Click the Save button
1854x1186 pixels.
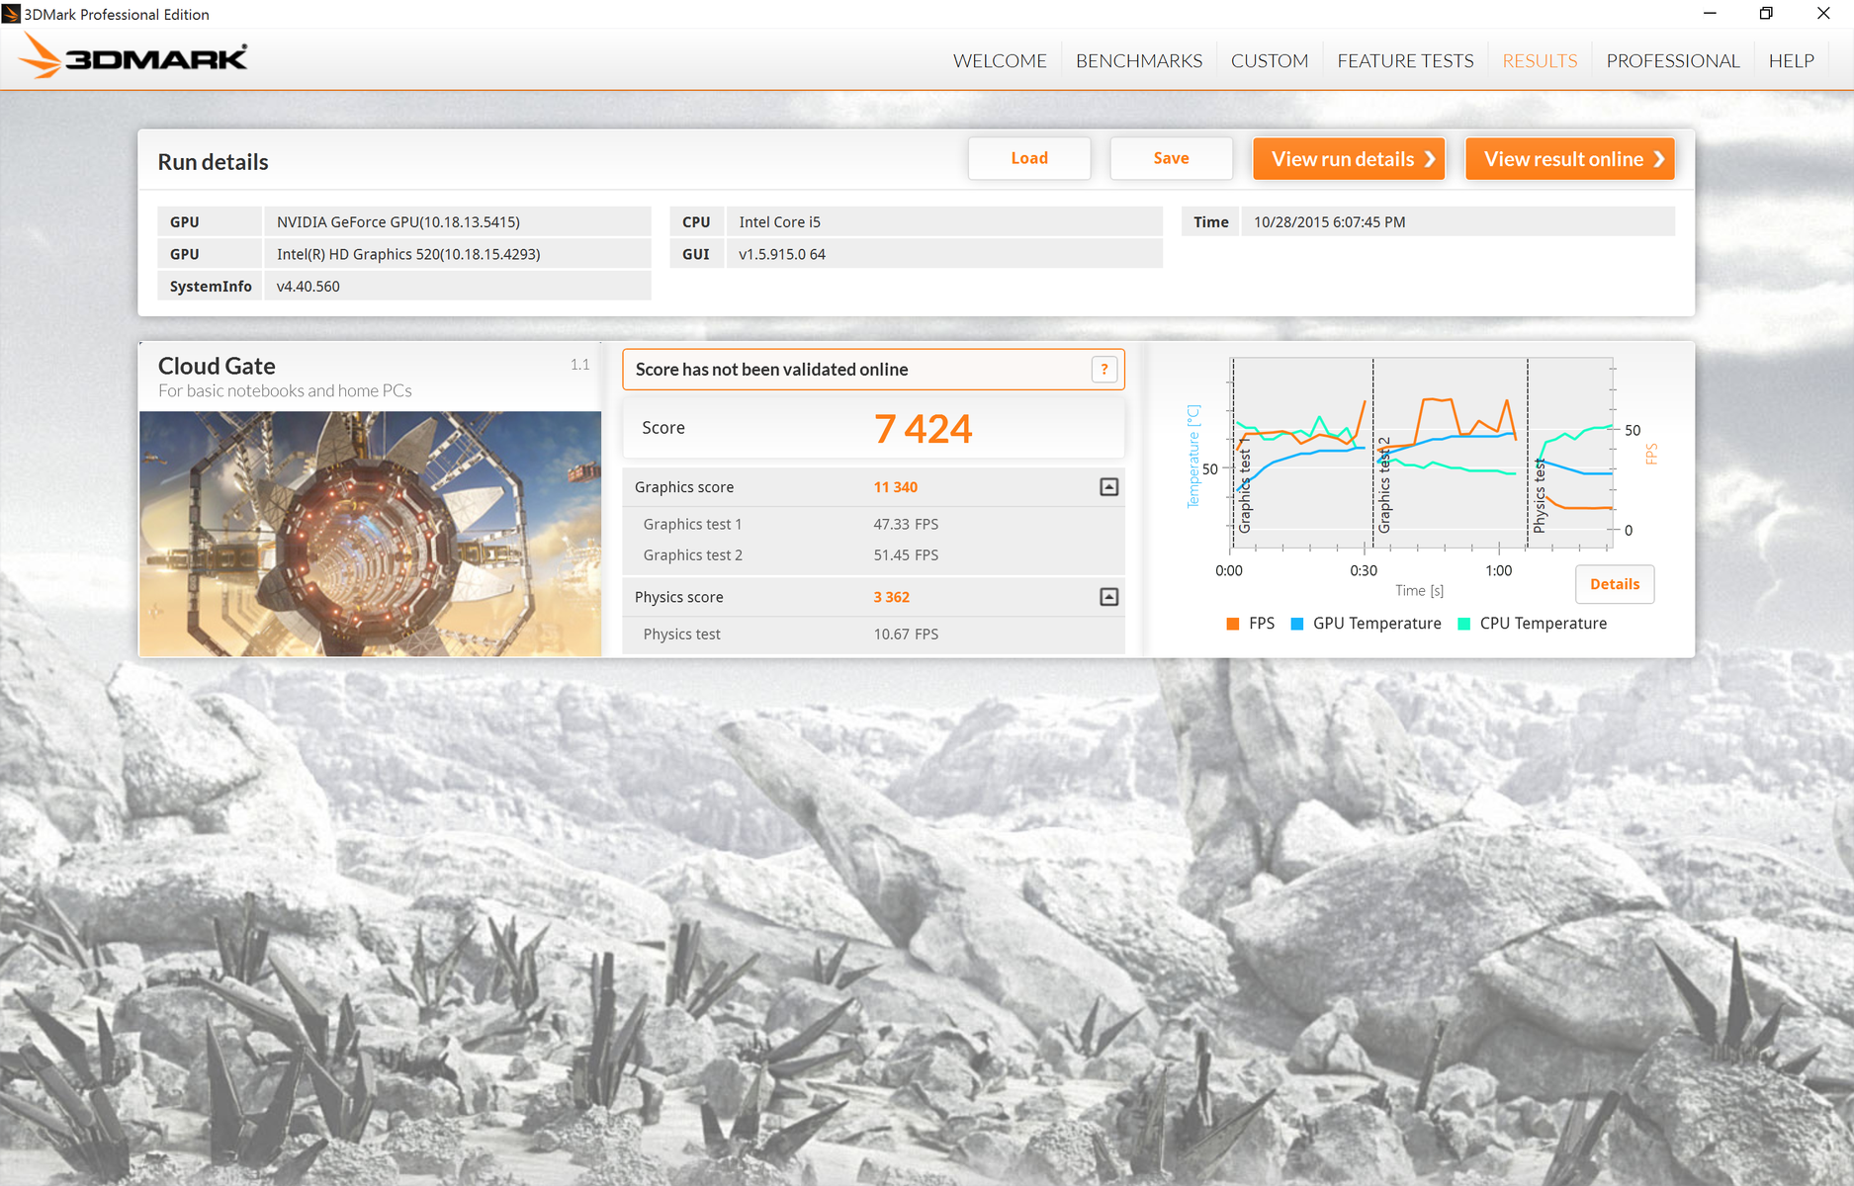point(1171,158)
